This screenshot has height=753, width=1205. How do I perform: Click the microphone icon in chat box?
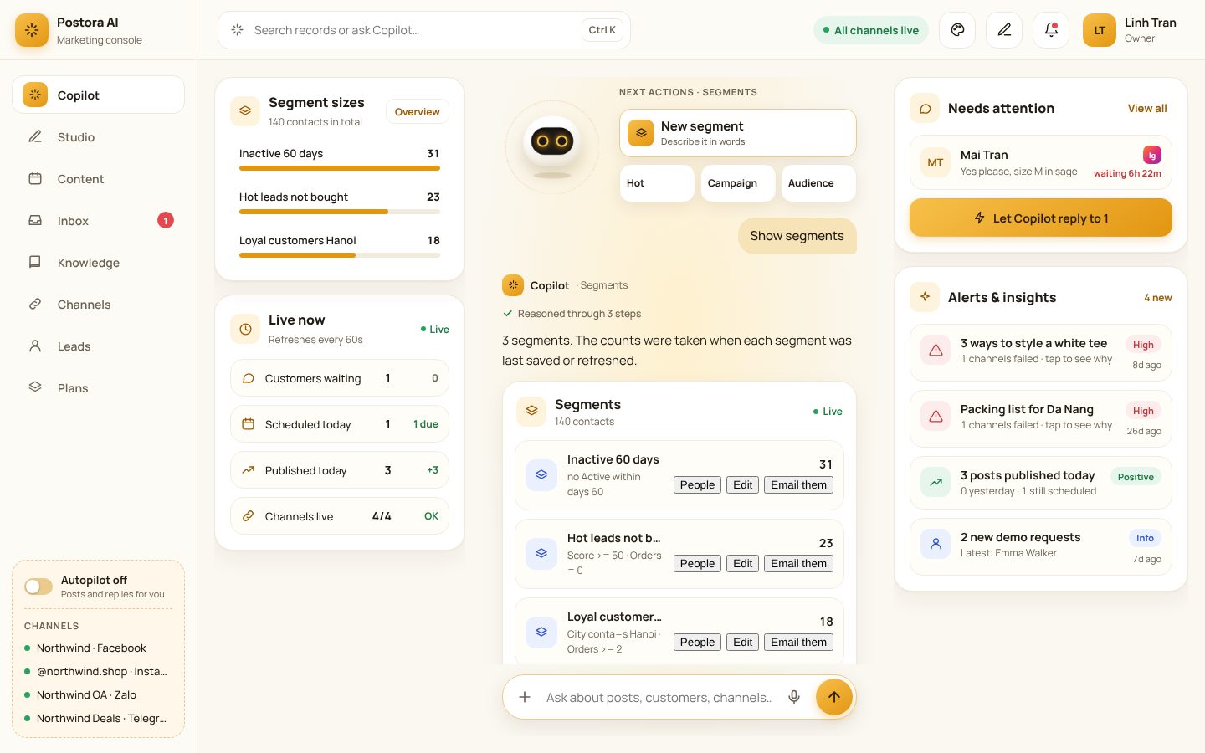tap(794, 697)
